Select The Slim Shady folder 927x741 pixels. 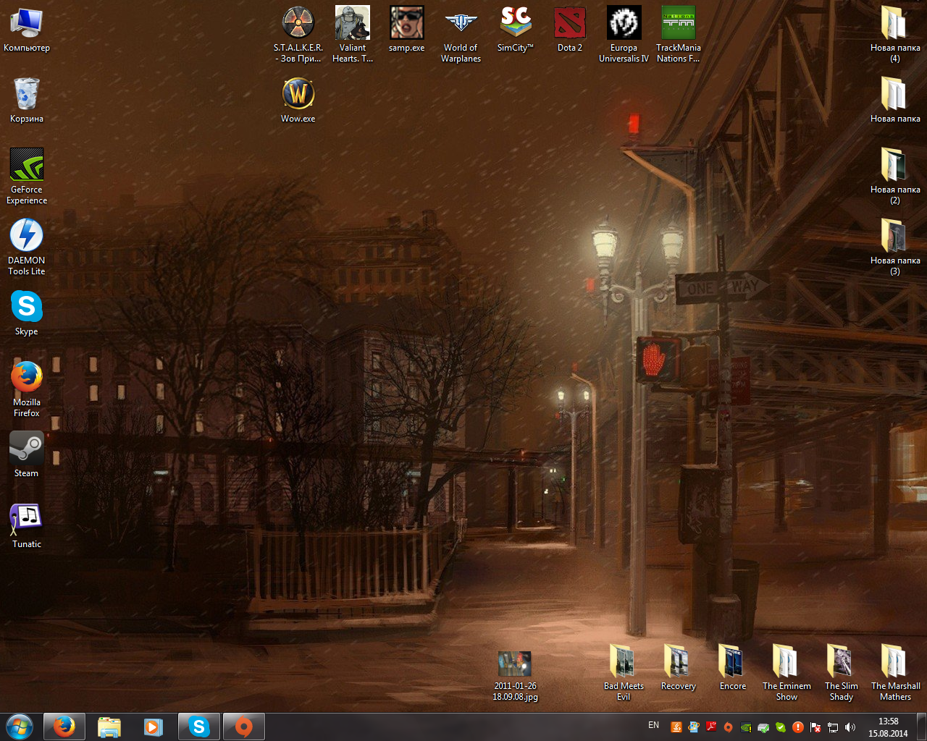842,673
